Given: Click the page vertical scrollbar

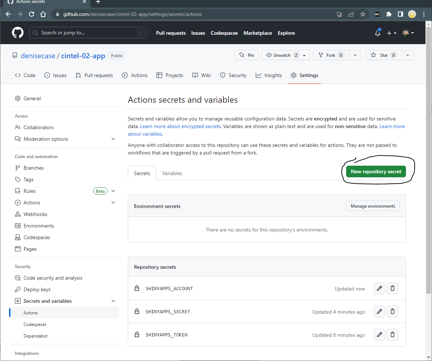Looking at the screenshot, I should [x=428, y=160].
